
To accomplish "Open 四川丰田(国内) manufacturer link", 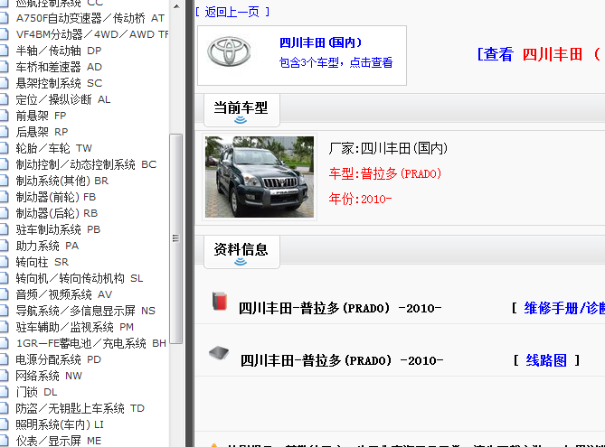I will pyautogui.click(x=321, y=42).
